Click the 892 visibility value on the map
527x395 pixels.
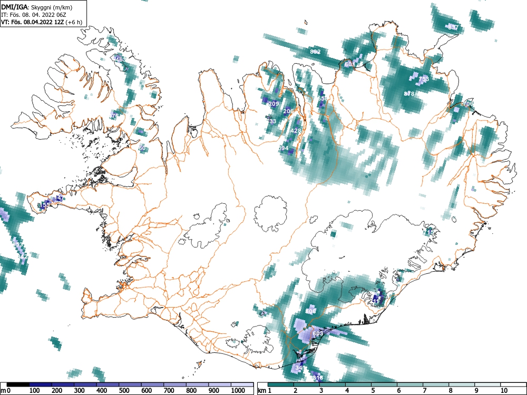pos(315,52)
